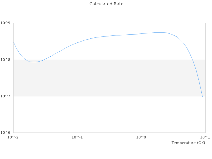Click the curve's peak right of 10^0
Image resolution: width=212 pixels, height=159 pixels.
[x=161, y=32]
